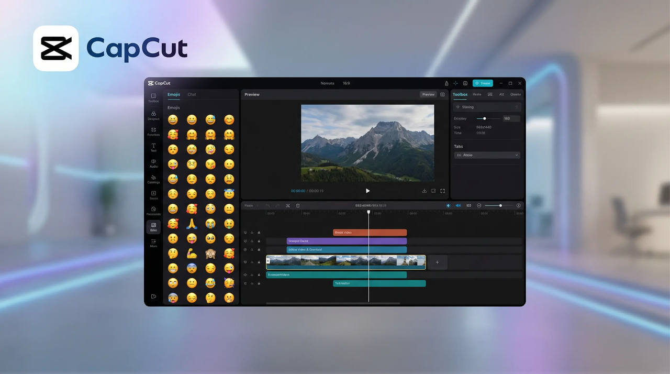The image size is (670, 374).
Task: Switch to the Emojis tab
Action: click(174, 95)
